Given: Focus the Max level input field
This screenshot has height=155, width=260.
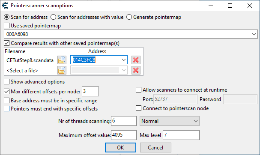Looking at the screenshot, I should point(181,135).
